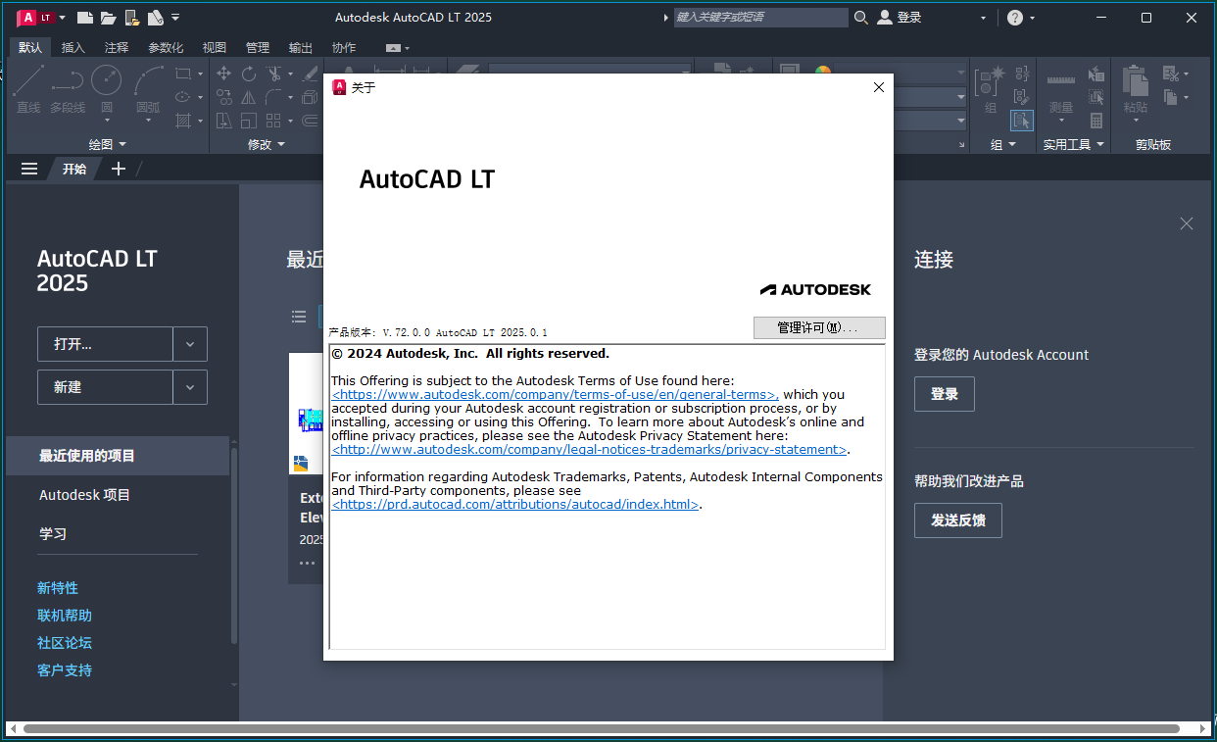The width and height of the screenshot is (1217, 742).
Task: Expand the 组 (Group) panel arrow
Action: tap(1012, 144)
